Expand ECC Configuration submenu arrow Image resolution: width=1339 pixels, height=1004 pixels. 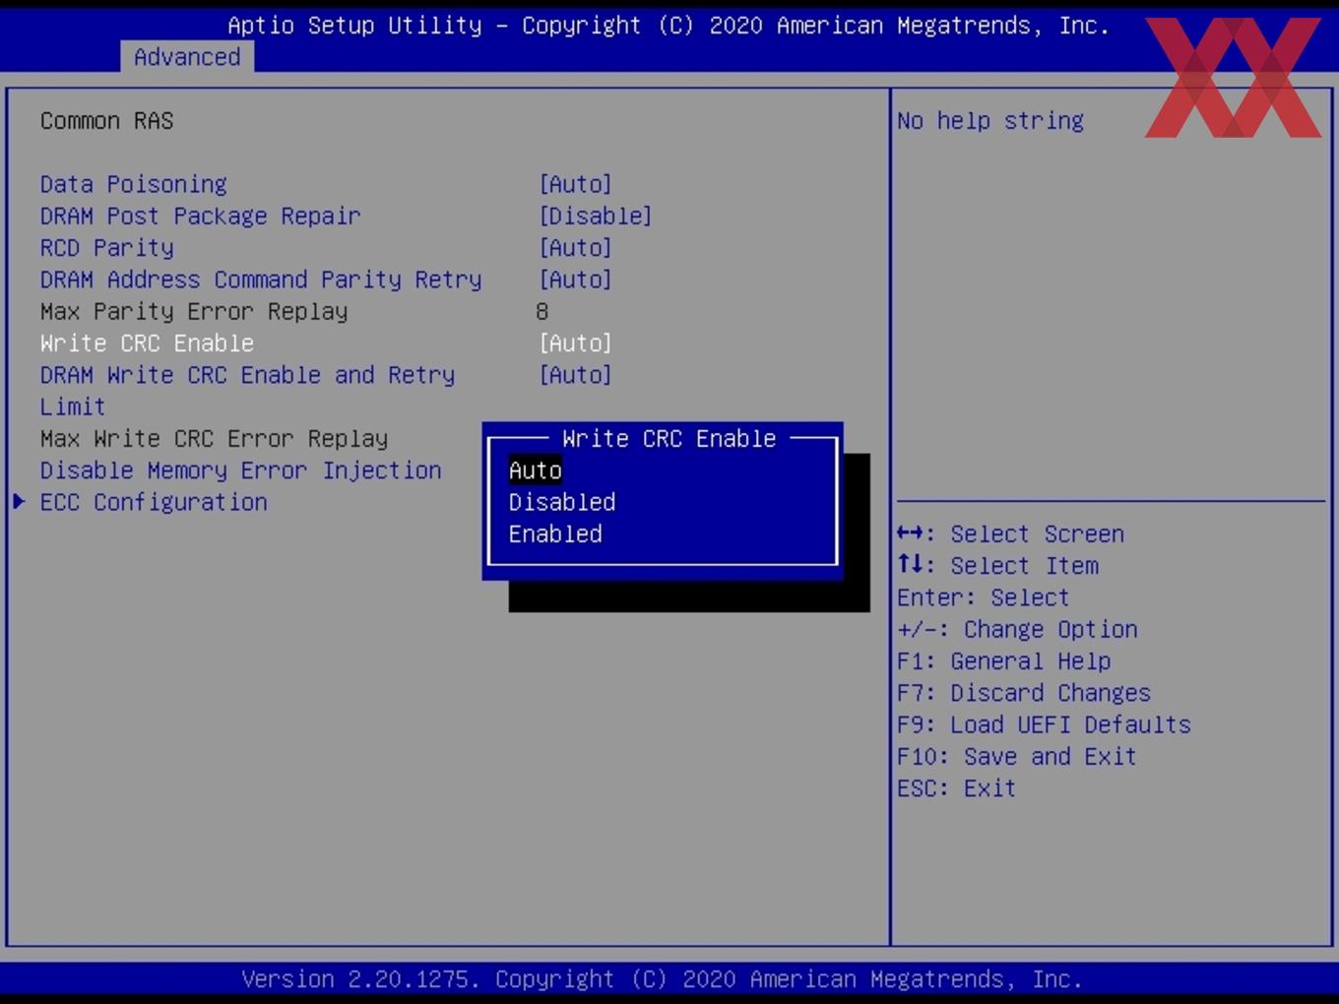click(19, 502)
